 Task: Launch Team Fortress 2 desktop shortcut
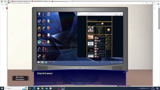coord(44,57)
